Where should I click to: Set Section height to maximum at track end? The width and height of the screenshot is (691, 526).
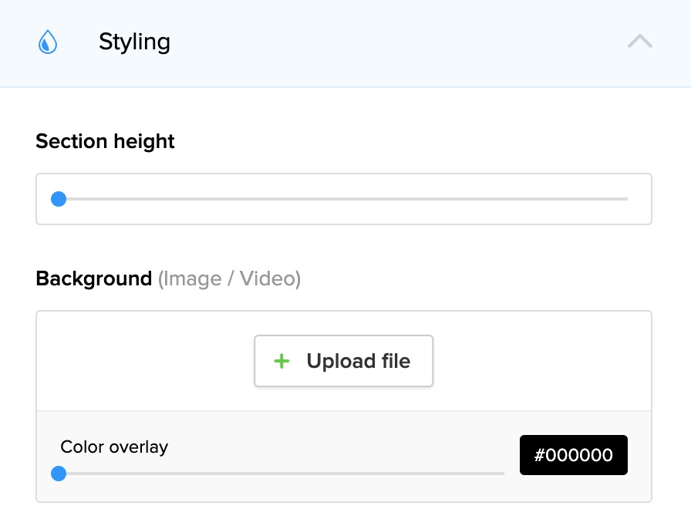coord(626,199)
